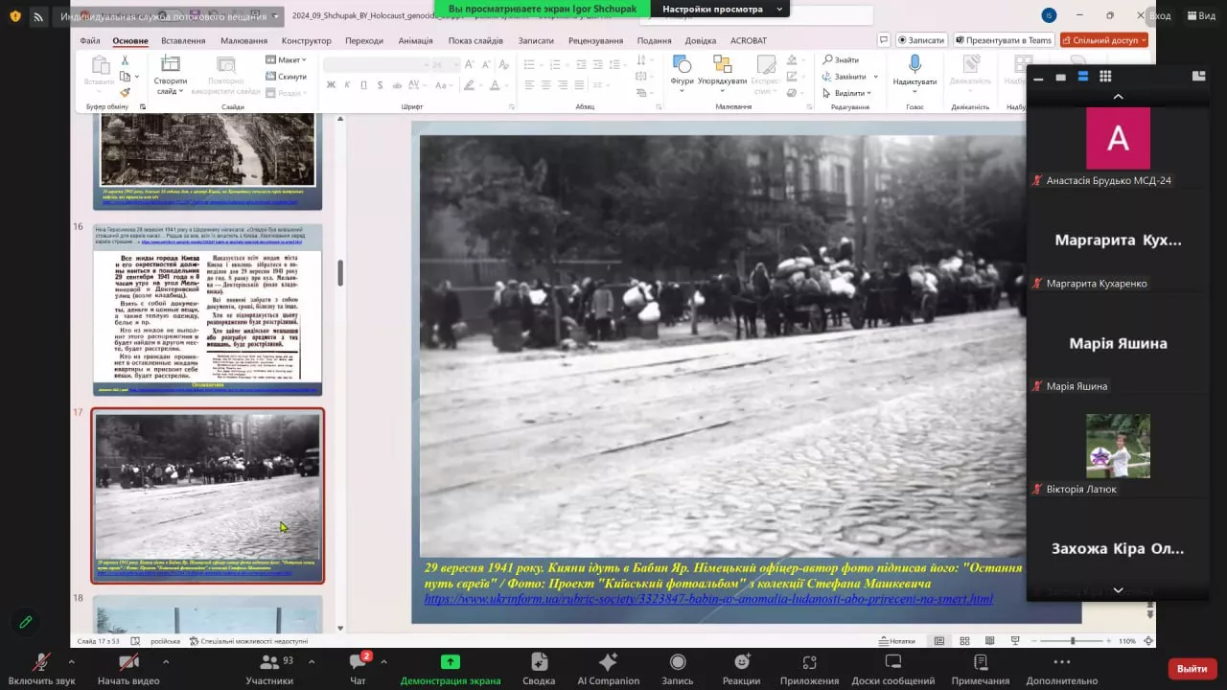
Task: Select slide 16 thumbnail
Action: [x=207, y=310]
